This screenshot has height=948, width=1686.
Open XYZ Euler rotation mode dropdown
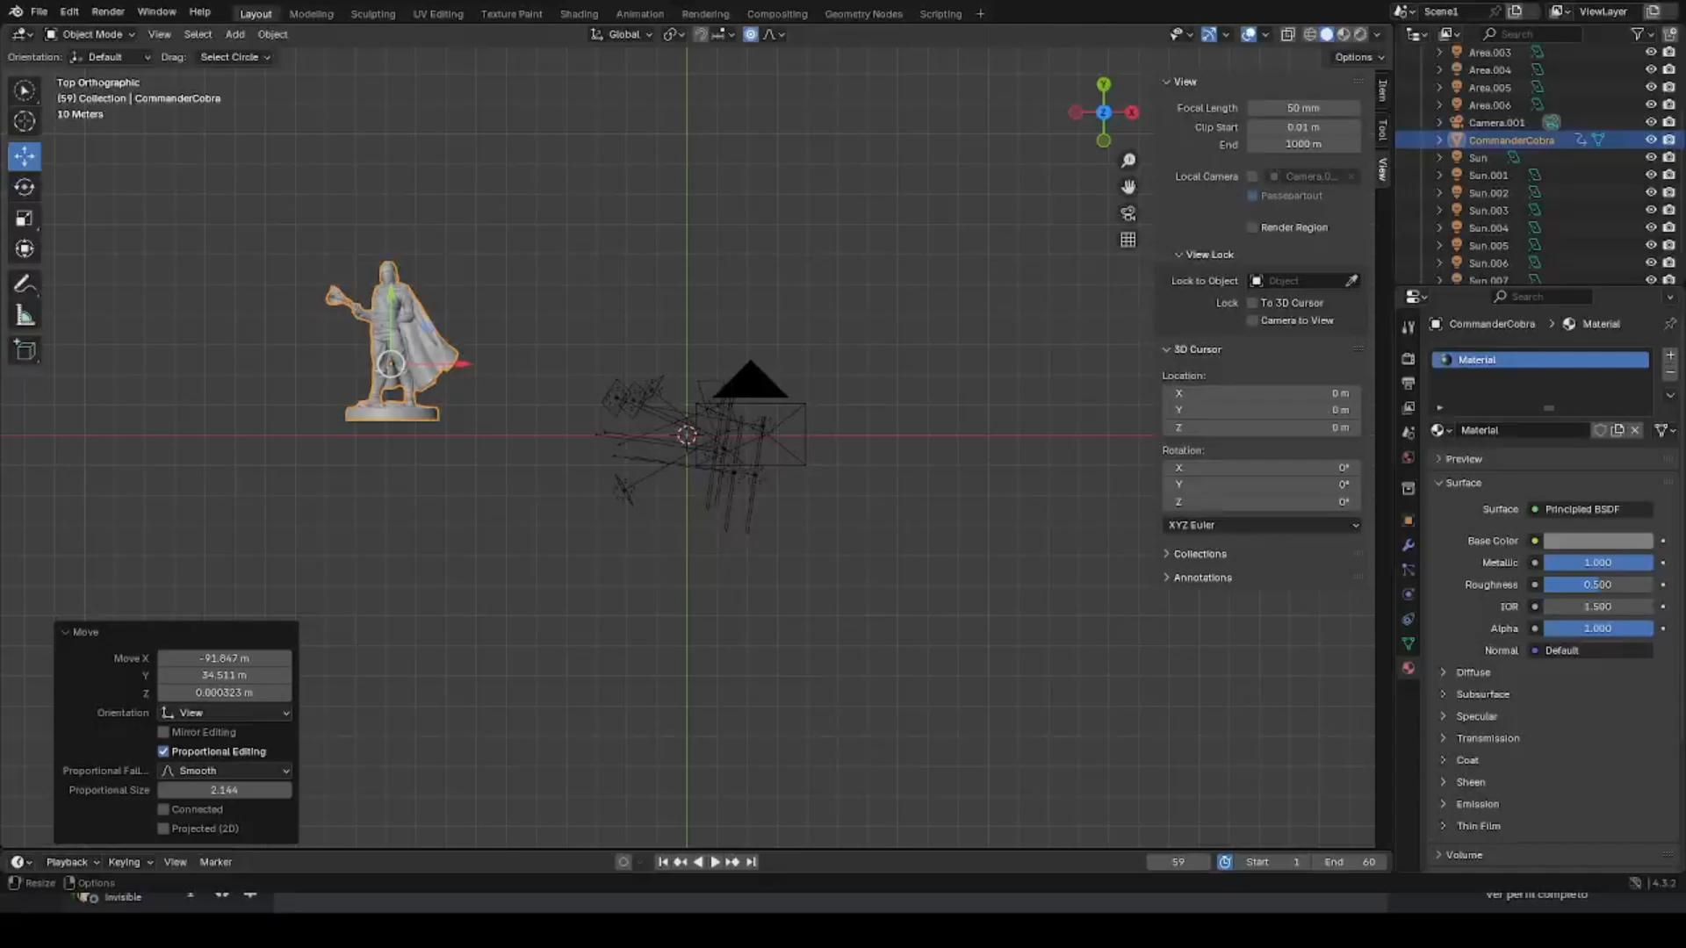click(x=1262, y=525)
